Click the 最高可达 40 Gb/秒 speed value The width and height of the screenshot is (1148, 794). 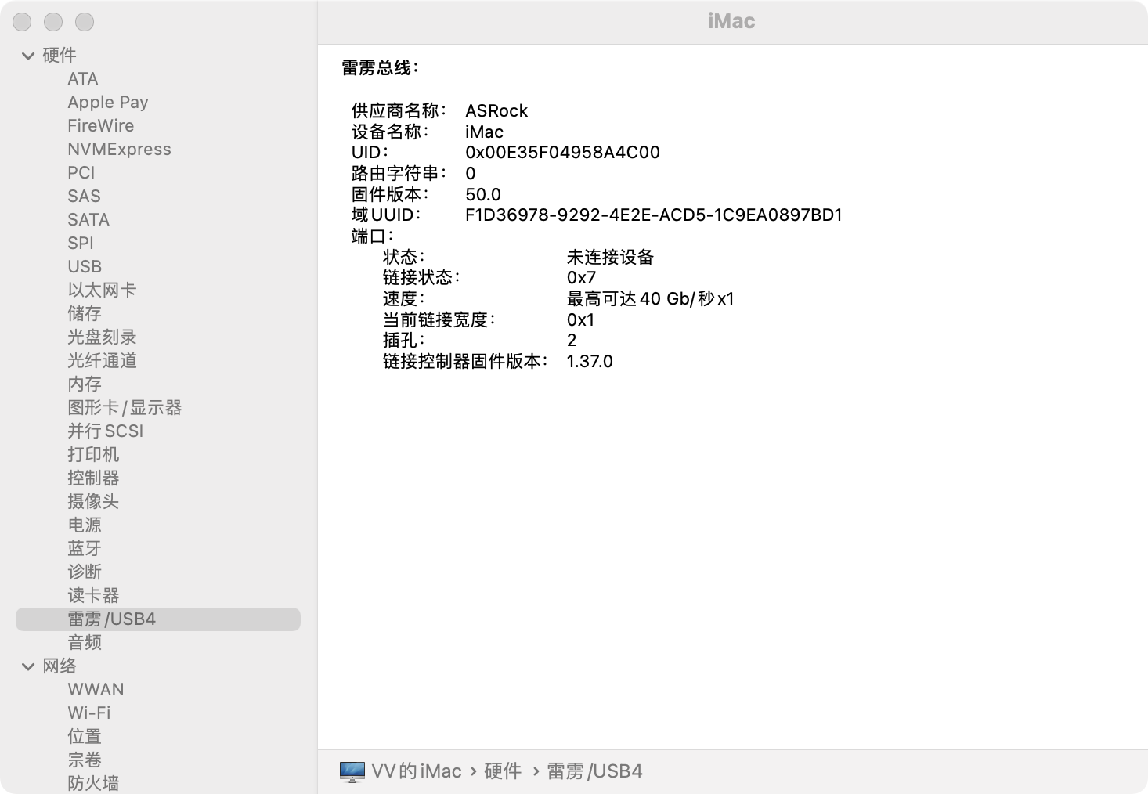(651, 298)
